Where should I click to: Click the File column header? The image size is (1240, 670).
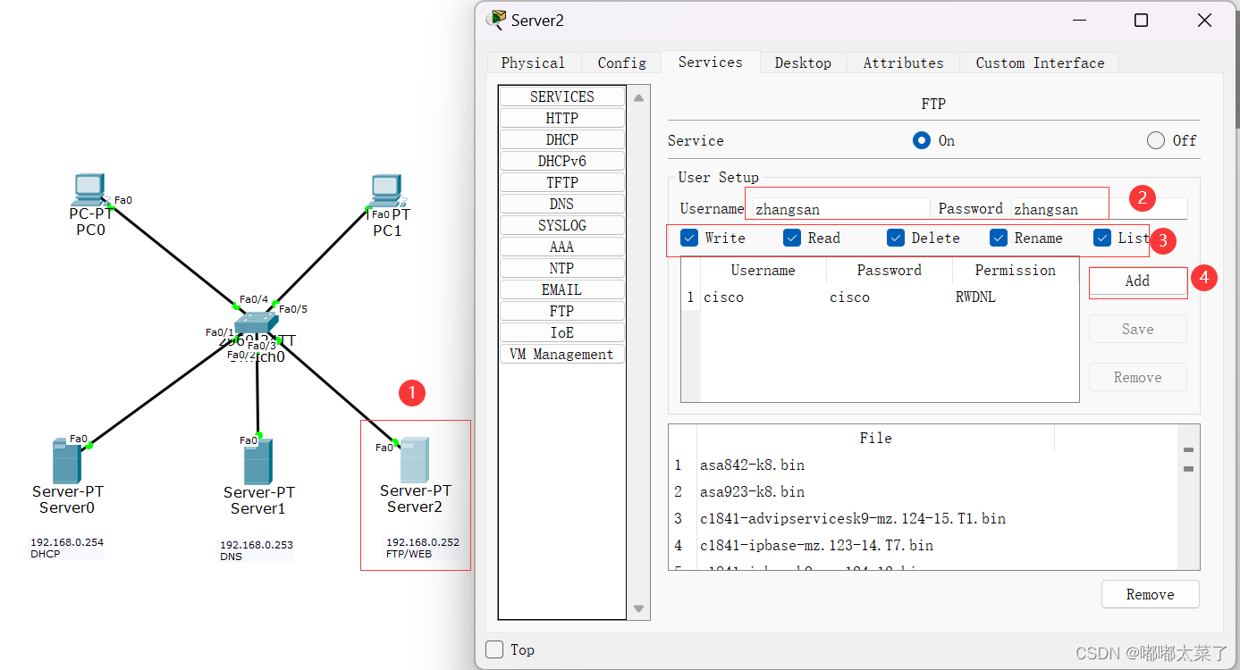point(875,438)
